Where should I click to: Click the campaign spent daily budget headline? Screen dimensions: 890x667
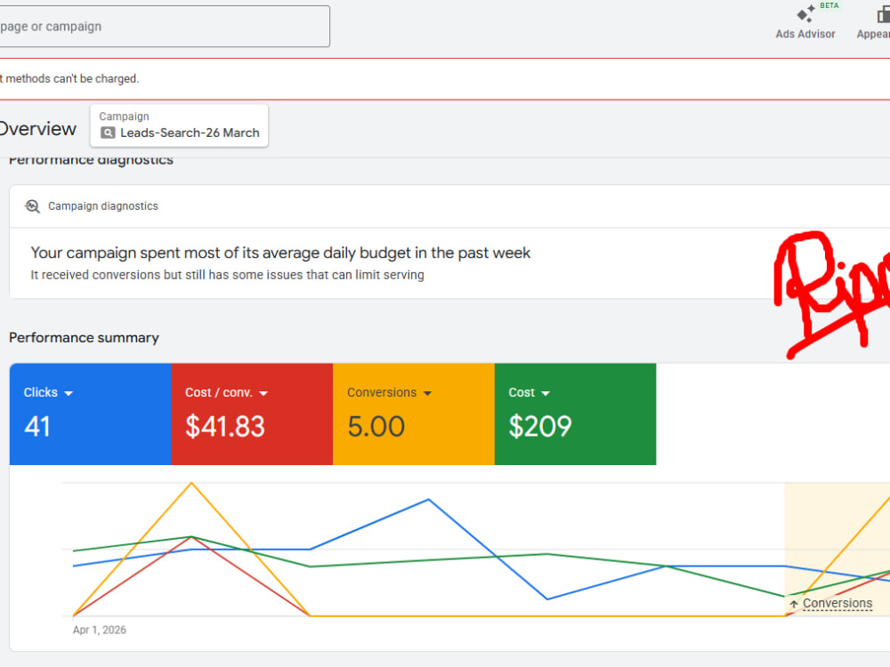tap(280, 253)
